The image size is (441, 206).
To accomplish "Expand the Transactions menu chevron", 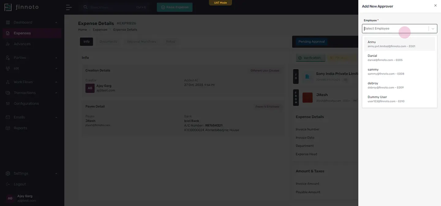I will (56, 93).
